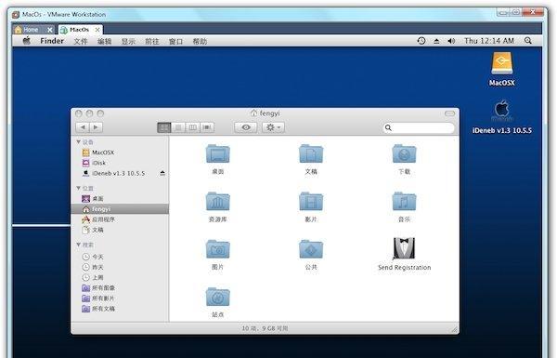
Task: Select fengyi home in sidebar
Action: pyautogui.click(x=120, y=209)
